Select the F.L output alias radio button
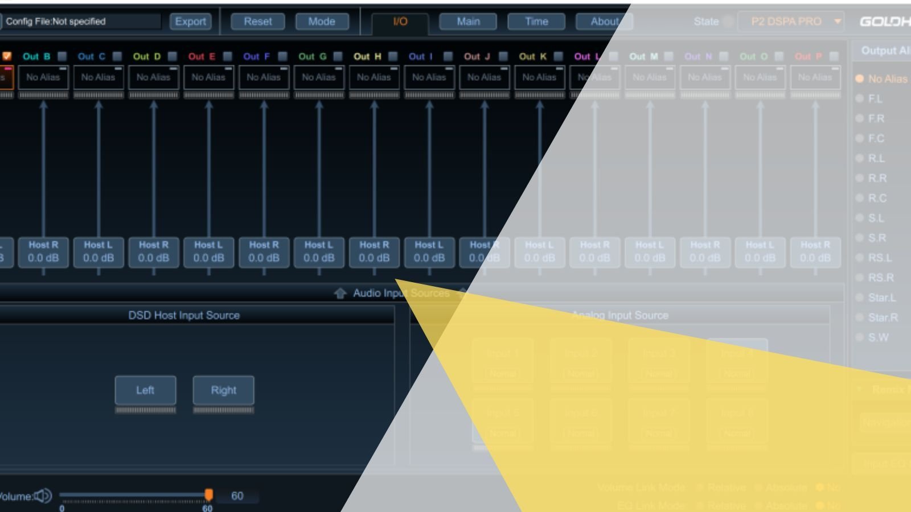 [860, 99]
